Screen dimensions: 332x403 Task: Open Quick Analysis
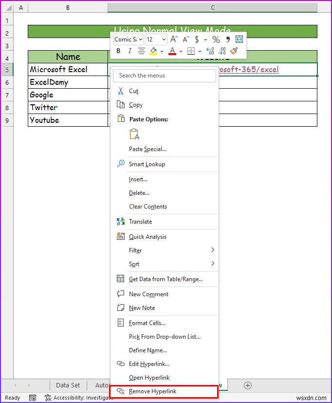tap(165, 237)
